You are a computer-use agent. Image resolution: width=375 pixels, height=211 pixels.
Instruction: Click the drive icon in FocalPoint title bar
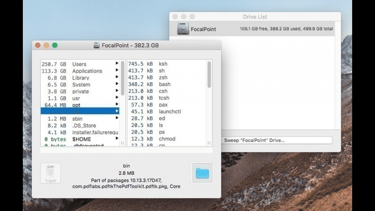click(97, 45)
